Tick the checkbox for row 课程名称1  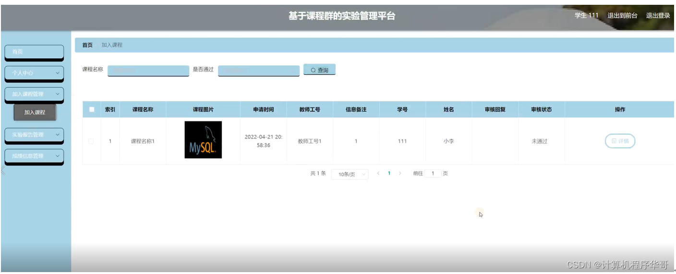tap(91, 141)
